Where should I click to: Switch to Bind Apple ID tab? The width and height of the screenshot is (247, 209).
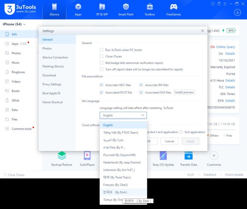point(57,93)
